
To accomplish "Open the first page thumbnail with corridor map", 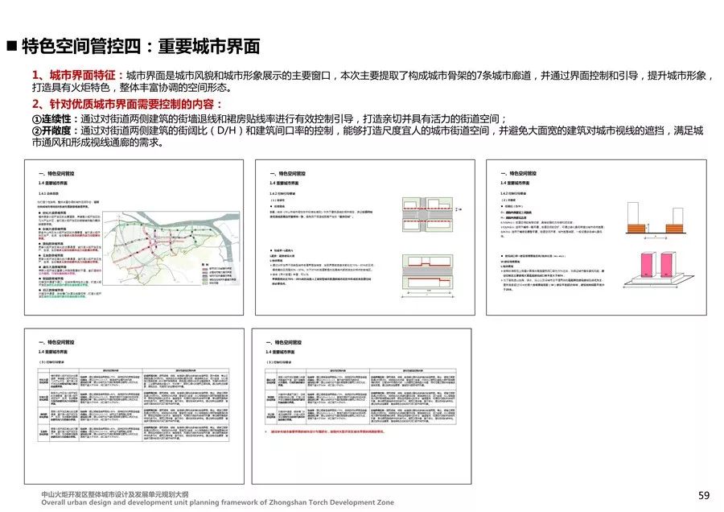I will tap(134, 237).
